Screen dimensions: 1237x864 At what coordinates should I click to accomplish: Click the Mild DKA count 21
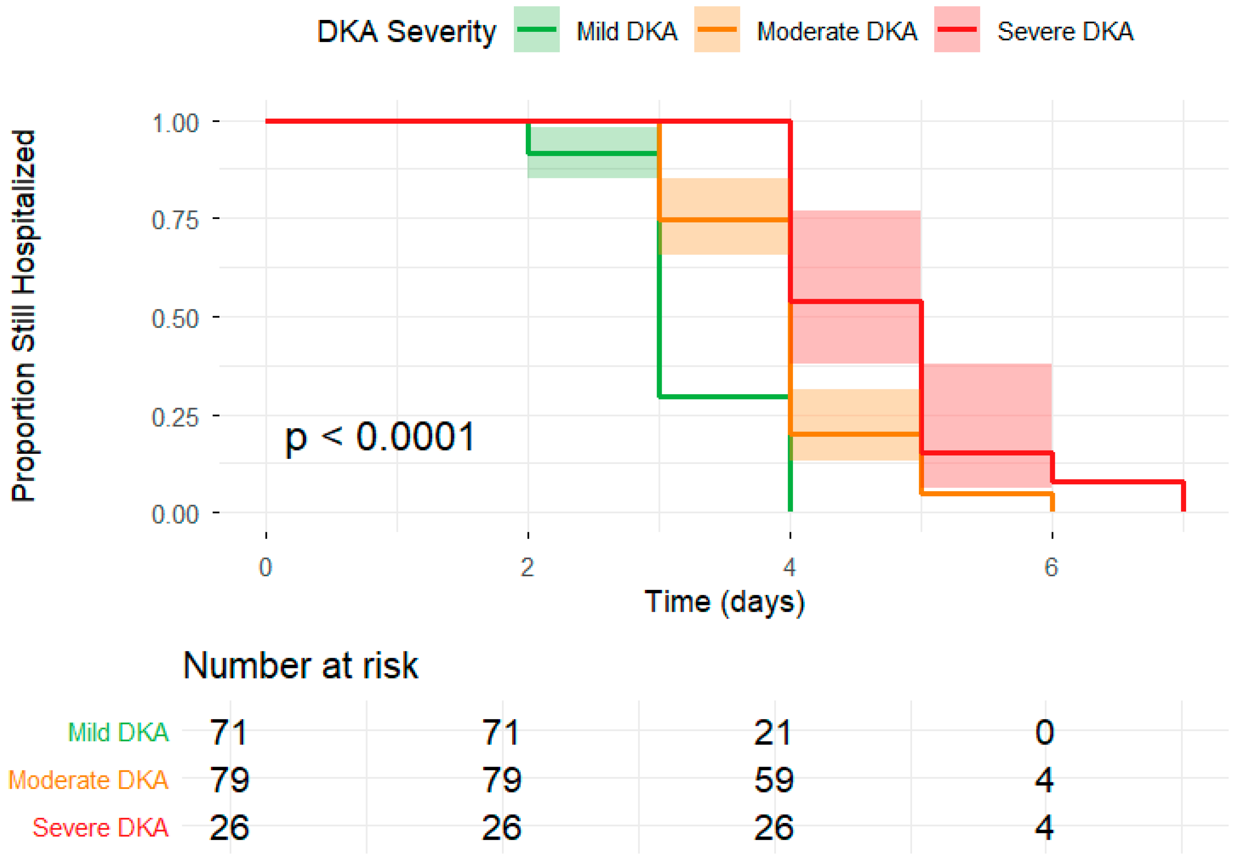(773, 733)
